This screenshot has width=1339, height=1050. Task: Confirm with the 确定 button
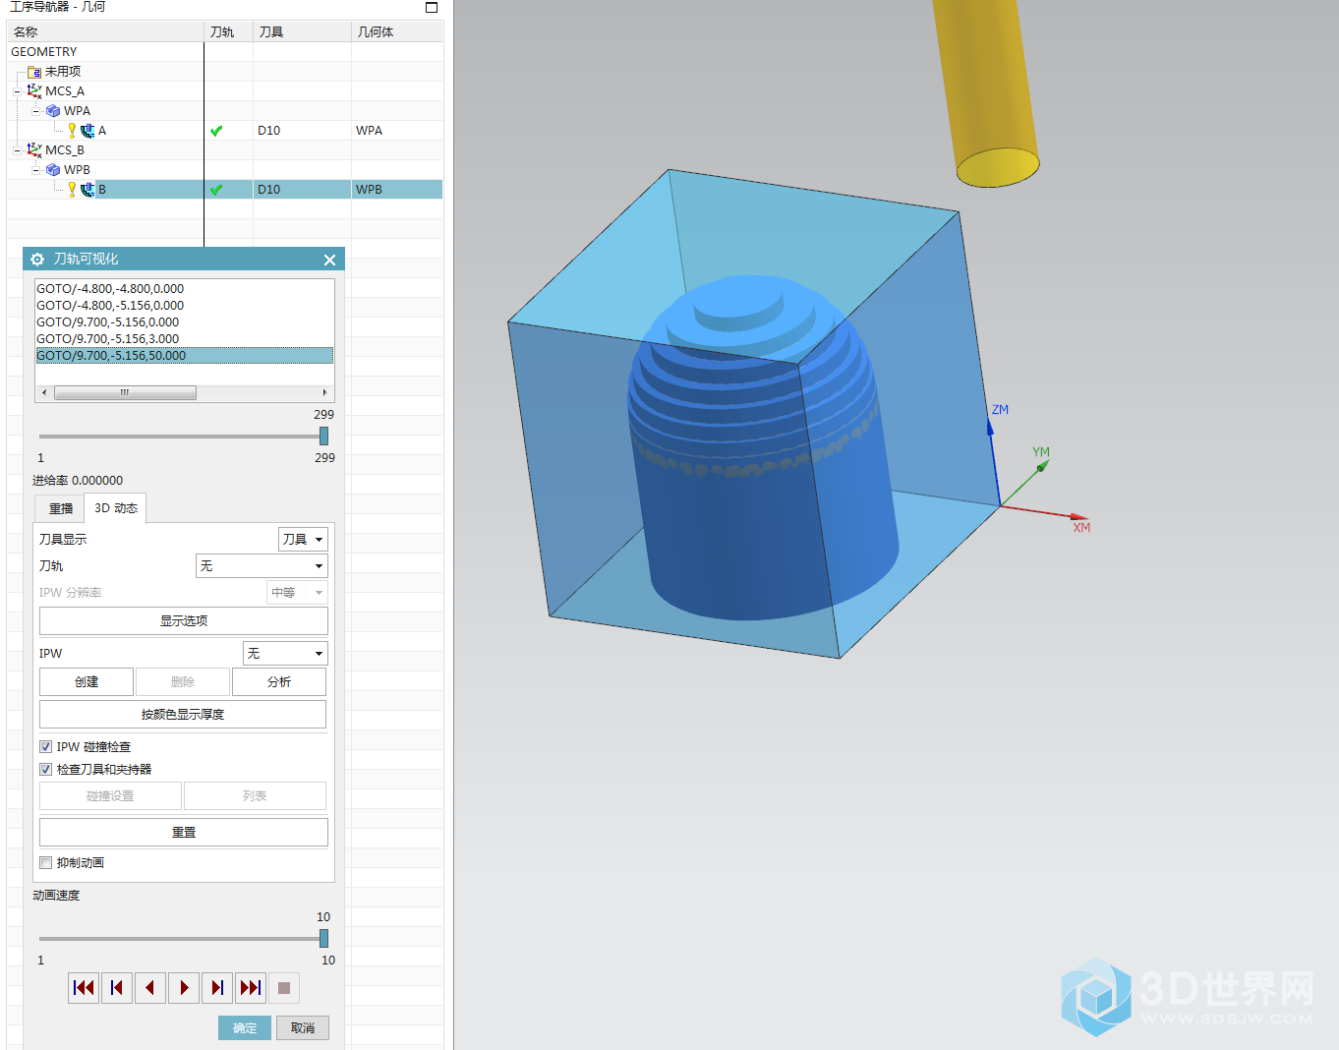point(245,1028)
